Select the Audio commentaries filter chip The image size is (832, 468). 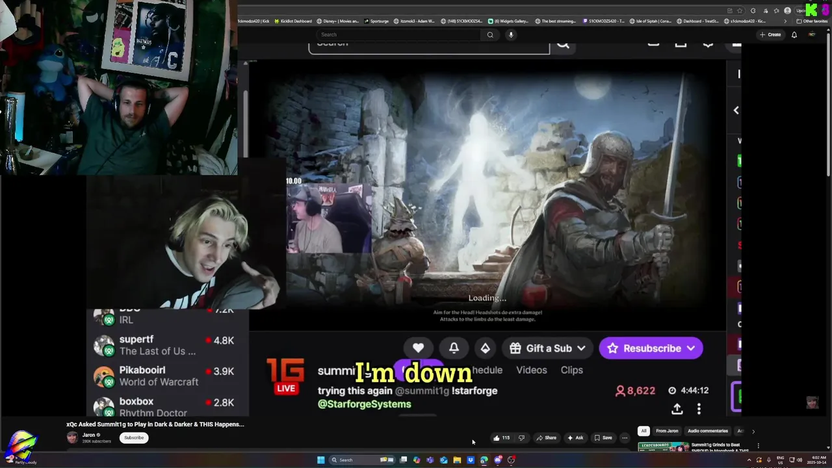pyautogui.click(x=707, y=431)
